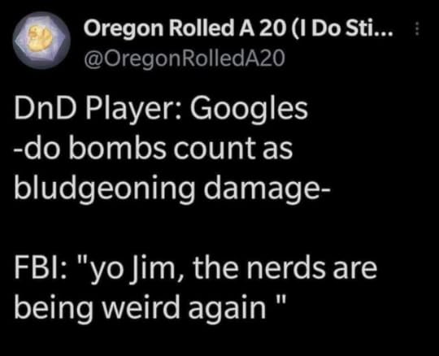Click the "being weird again" line
The image size is (439, 356).
click(150, 307)
